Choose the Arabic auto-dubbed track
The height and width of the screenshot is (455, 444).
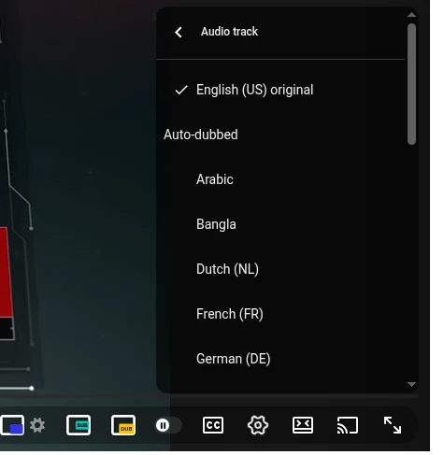[280, 179]
